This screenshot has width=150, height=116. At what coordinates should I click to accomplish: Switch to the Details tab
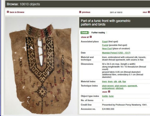coord(85,33)
